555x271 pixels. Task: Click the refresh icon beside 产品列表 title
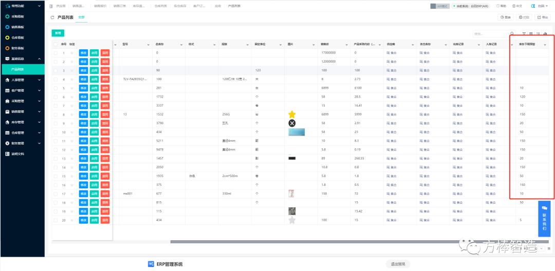click(x=52, y=17)
